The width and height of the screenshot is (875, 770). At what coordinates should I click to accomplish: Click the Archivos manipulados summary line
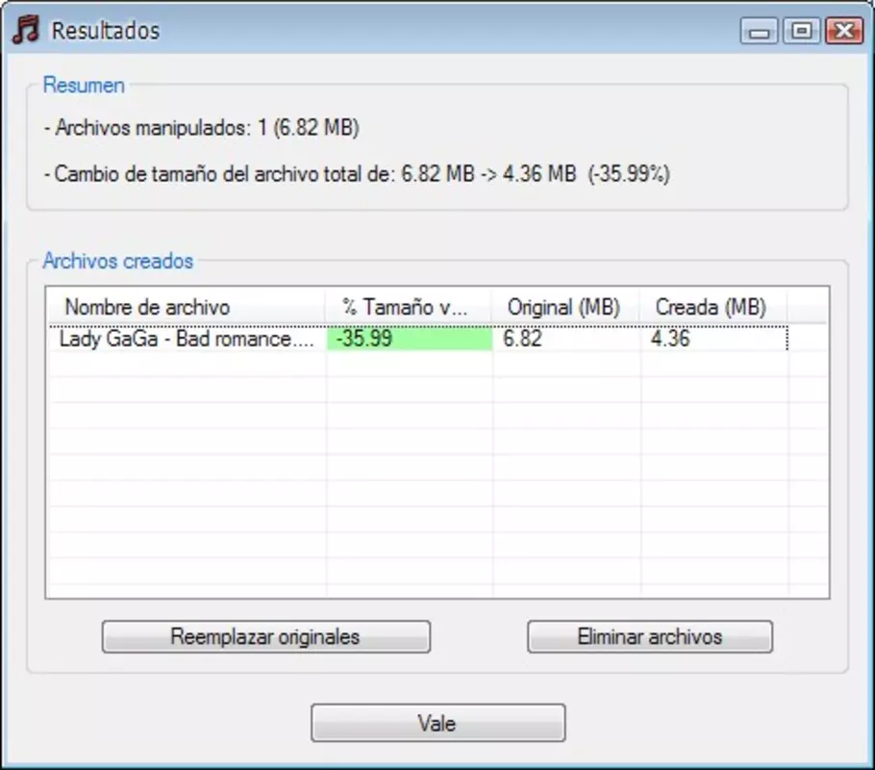click(x=202, y=127)
